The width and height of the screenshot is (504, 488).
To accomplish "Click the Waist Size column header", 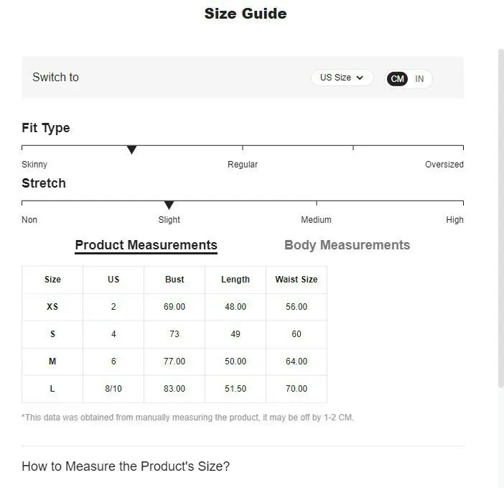I will 297,280.
